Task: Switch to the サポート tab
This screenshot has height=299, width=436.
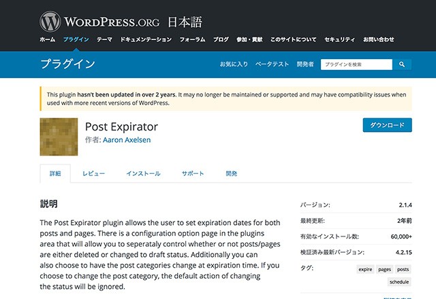Action: tap(193, 174)
